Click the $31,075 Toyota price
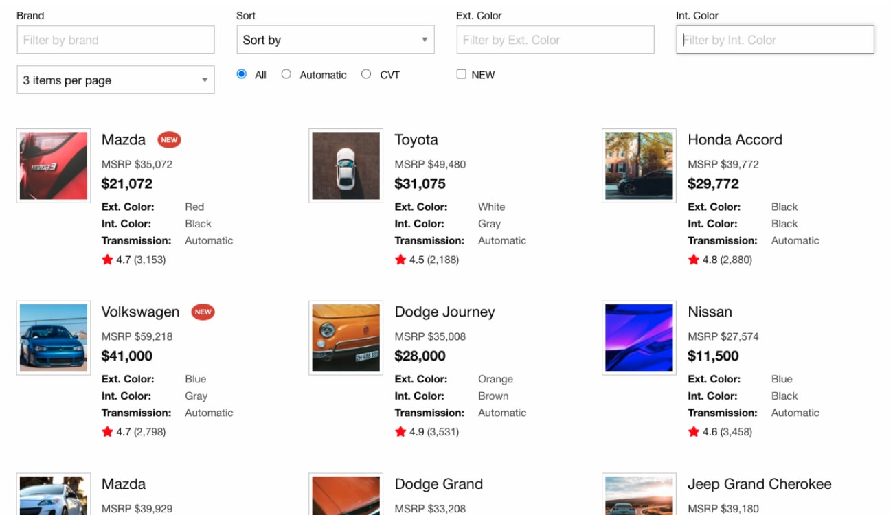This screenshot has height=515, width=893. click(420, 184)
